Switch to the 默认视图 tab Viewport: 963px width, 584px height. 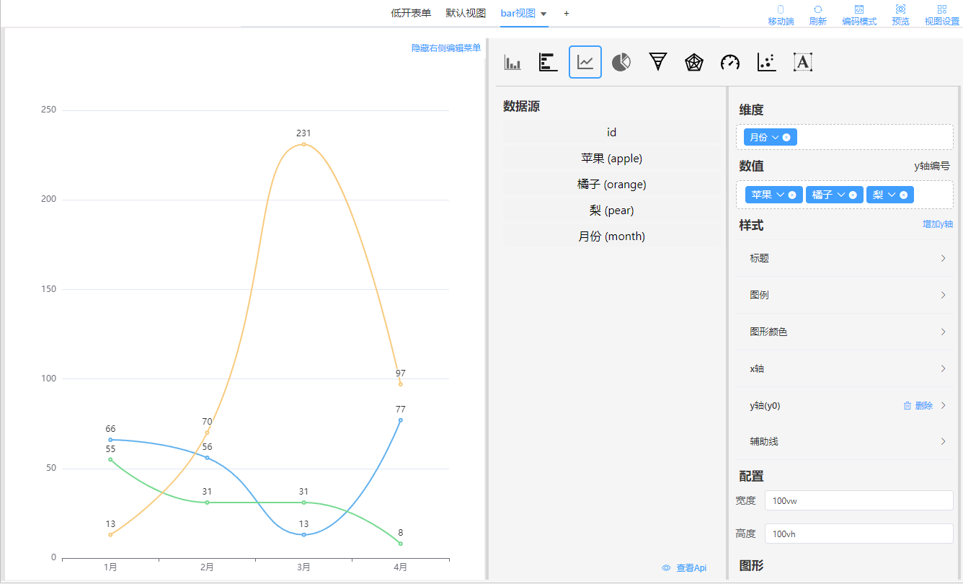[x=466, y=13]
